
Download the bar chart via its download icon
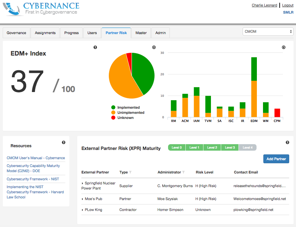pos(283,47)
